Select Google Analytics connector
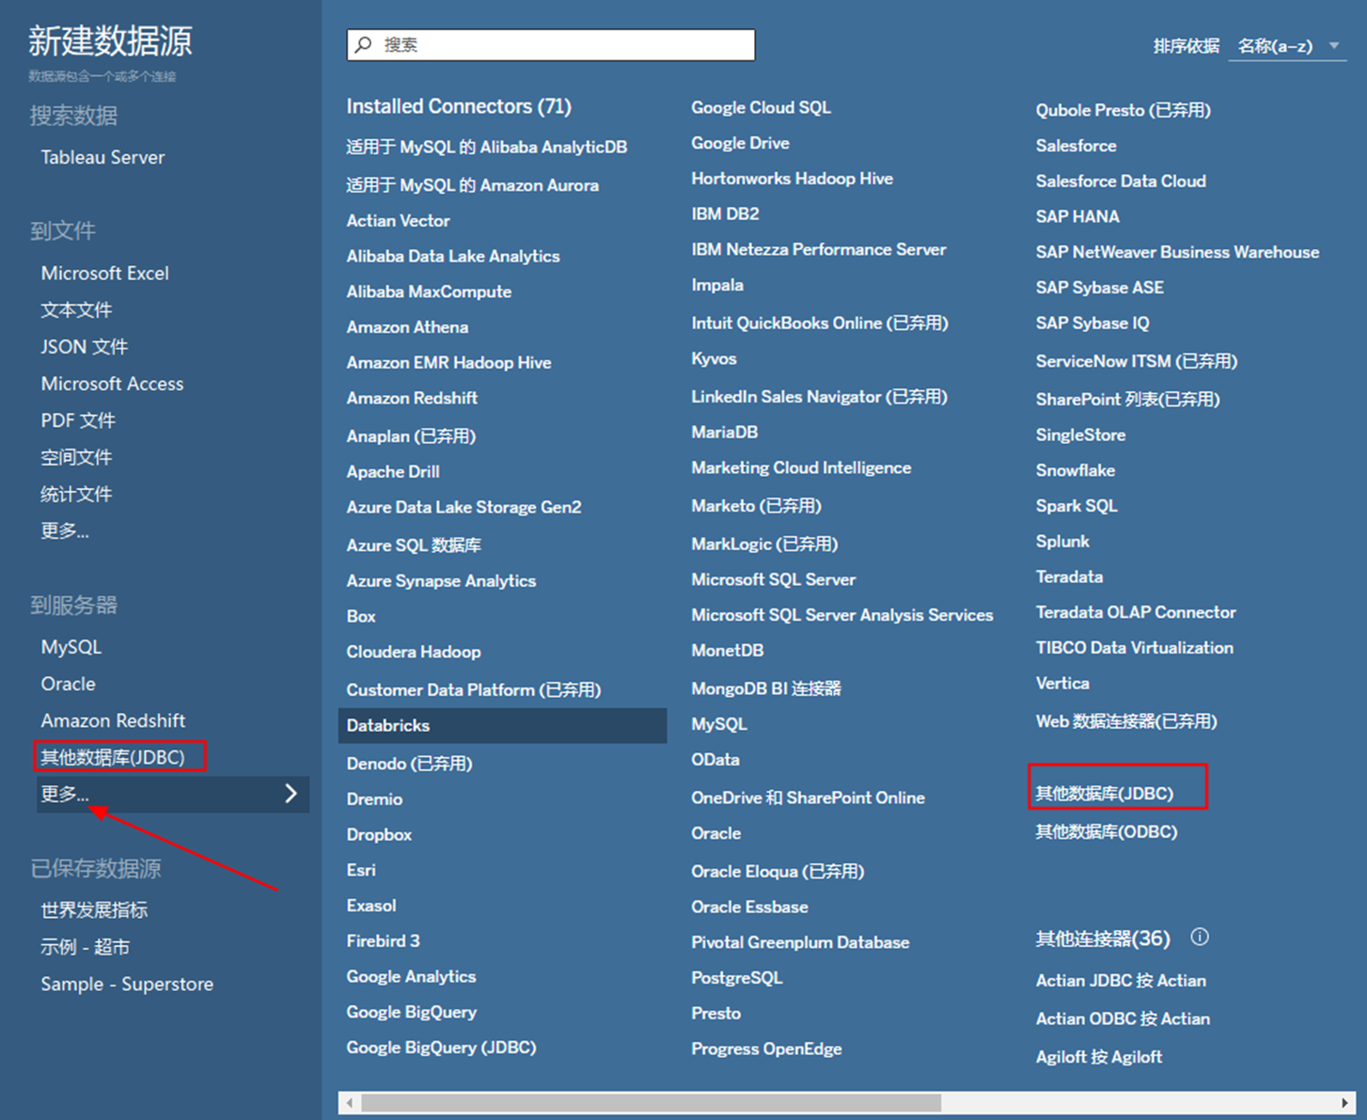This screenshot has width=1367, height=1120. tap(411, 977)
